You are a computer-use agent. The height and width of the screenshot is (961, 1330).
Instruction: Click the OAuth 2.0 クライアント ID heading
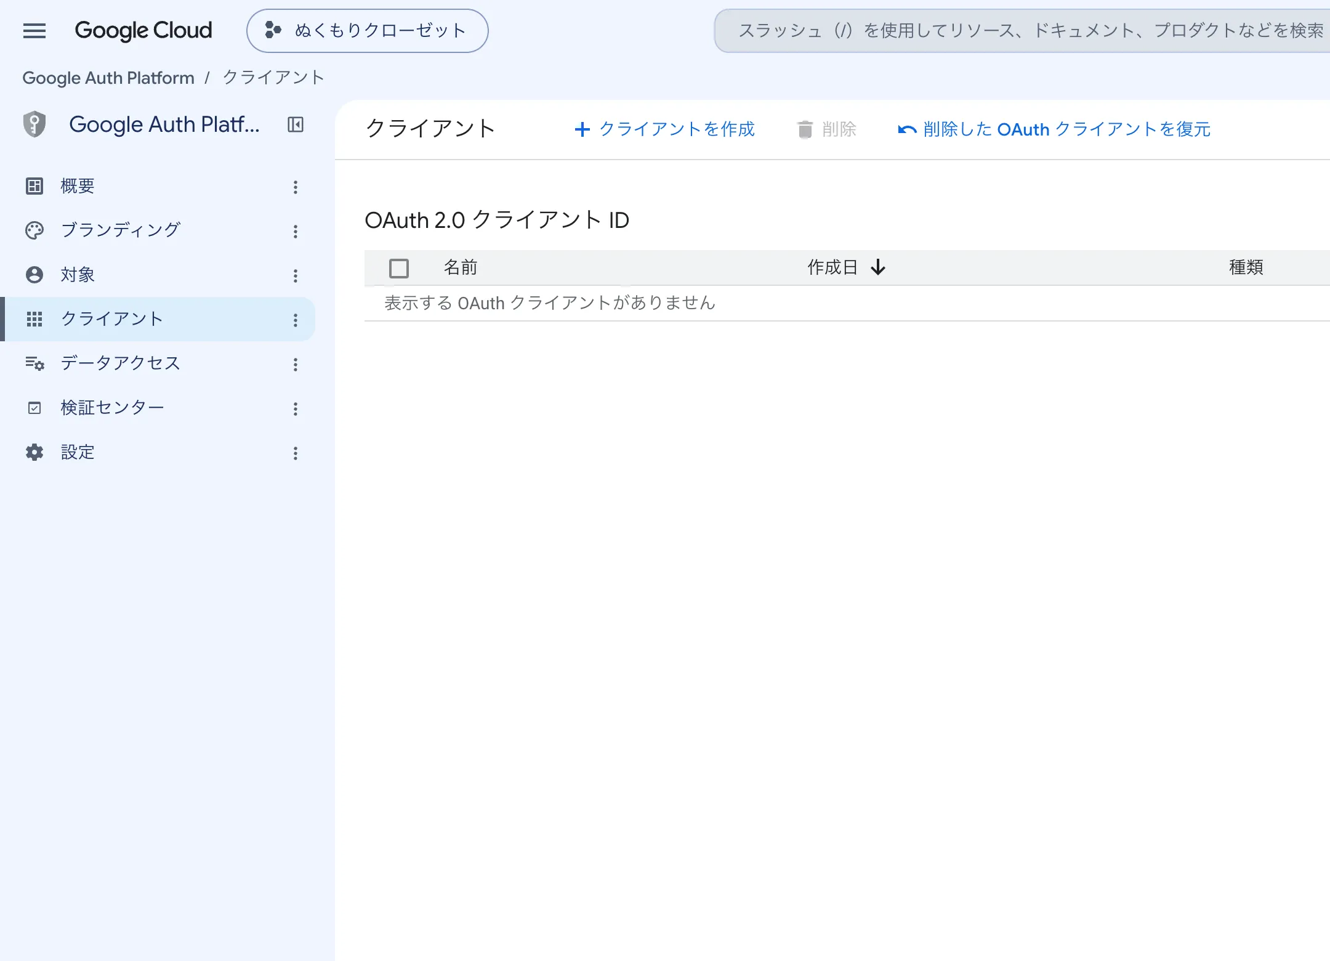tap(497, 220)
